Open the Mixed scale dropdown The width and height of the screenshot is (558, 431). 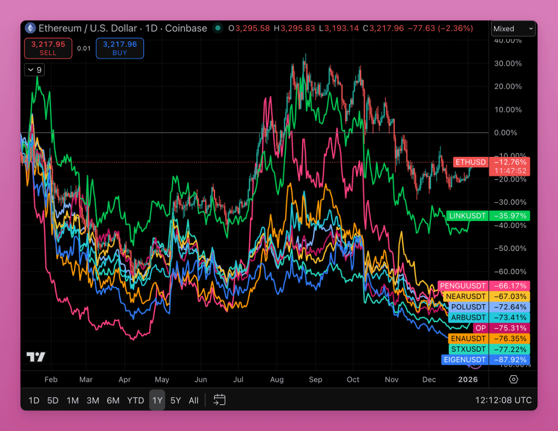coord(513,29)
